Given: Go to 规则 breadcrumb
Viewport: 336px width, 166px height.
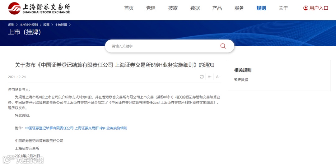Looking at the screenshot, I should pyautogui.click(x=11, y=25).
